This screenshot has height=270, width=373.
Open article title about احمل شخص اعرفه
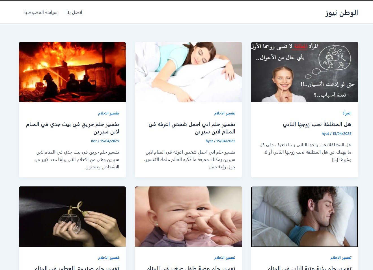[x=192, y=128]
